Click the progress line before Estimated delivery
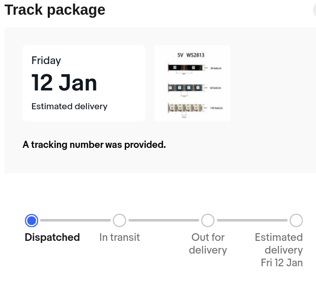 (252, 221)
